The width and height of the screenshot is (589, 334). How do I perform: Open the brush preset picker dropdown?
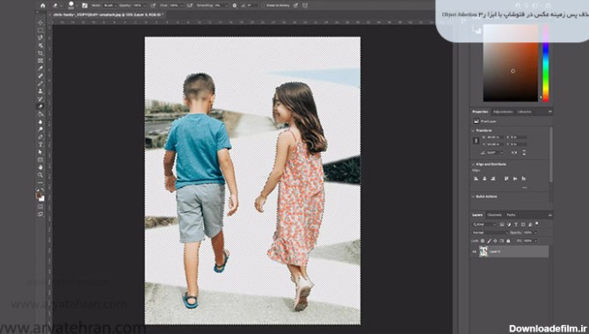point(77,5)
